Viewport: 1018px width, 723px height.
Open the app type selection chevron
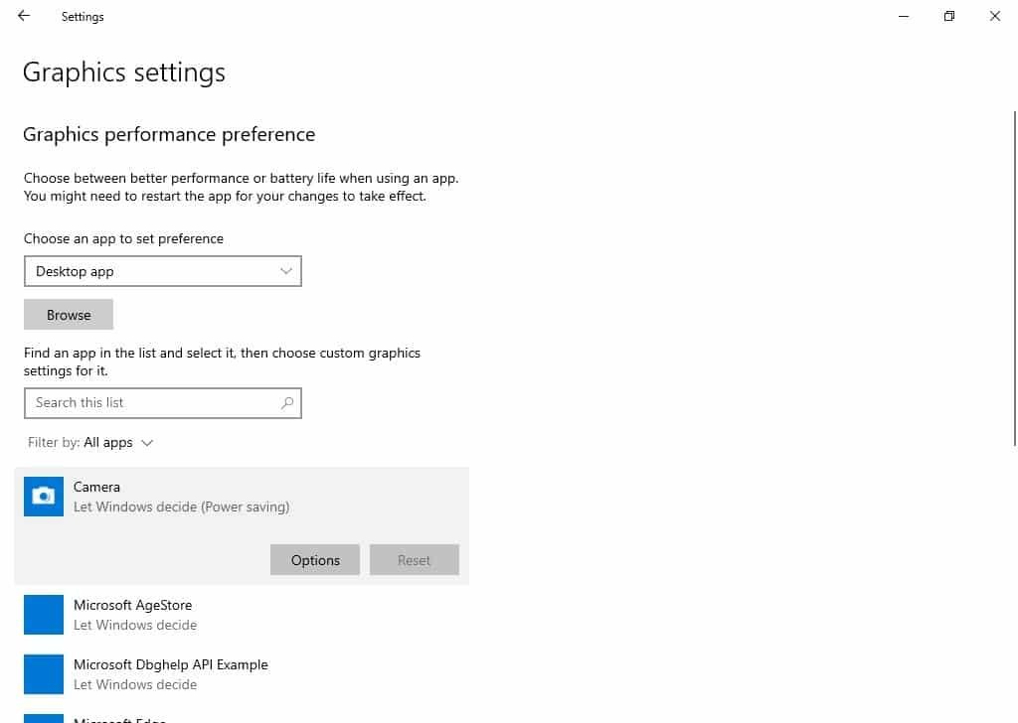point(286,270)
